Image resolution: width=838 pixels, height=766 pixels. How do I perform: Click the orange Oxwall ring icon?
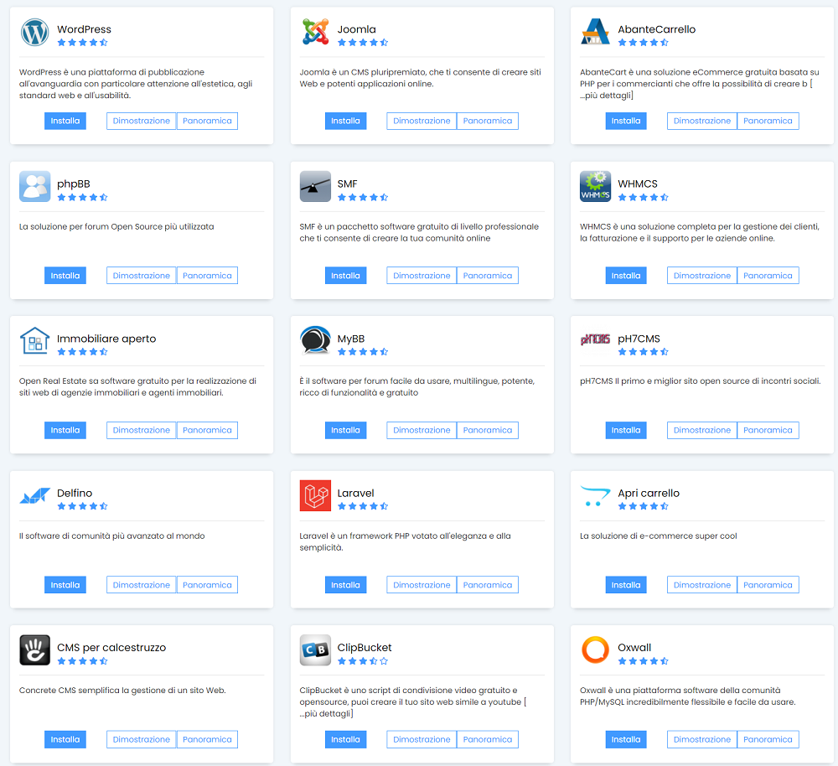[595, 650]
